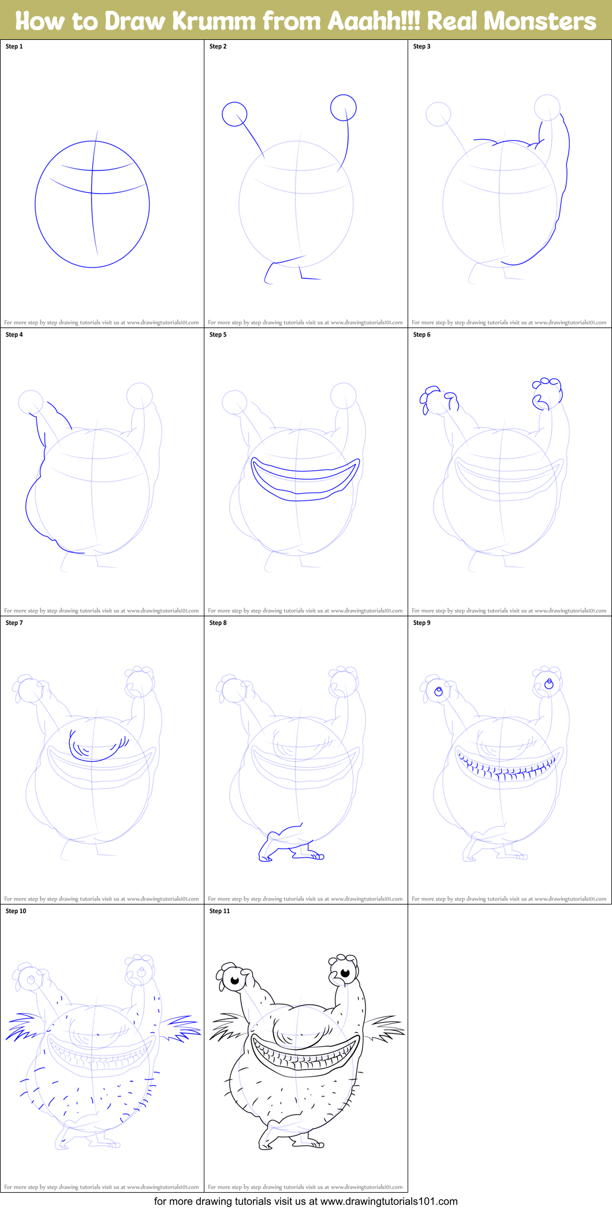Open drawingtutorials101.com link at page bottom

306,1201
